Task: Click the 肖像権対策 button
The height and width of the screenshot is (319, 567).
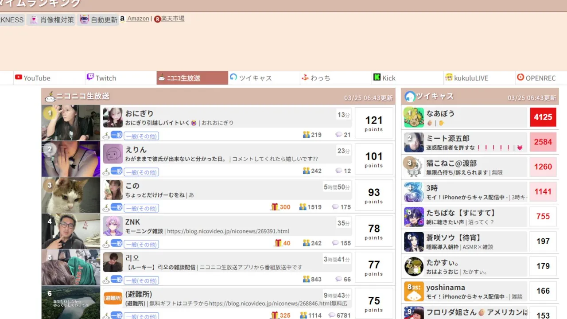Action: point(51,19)
